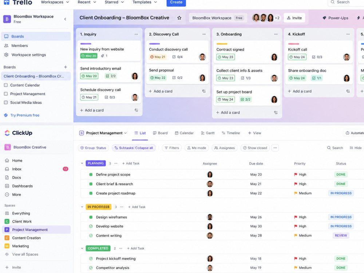Open the 3. Onboarding list menu

pyautogui.click(x=276, y=34)
